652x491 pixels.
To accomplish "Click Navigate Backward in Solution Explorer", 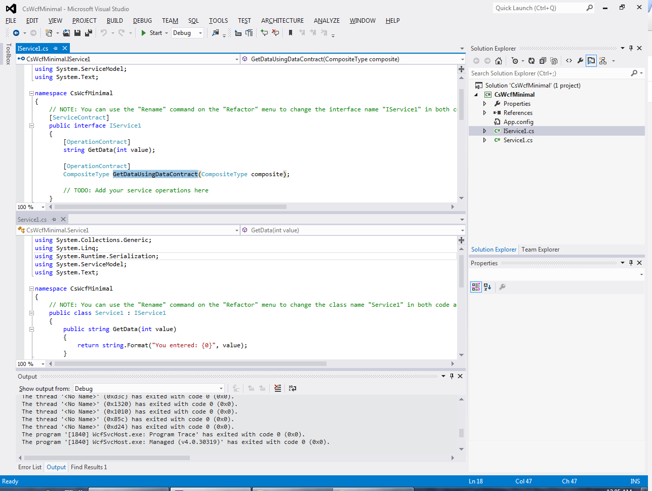I will (477, 60).
